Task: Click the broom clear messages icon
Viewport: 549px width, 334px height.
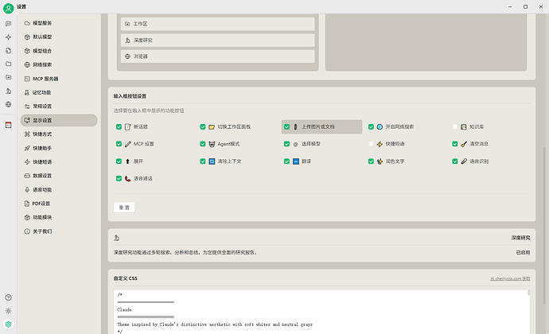Action: tap(464, 144)
